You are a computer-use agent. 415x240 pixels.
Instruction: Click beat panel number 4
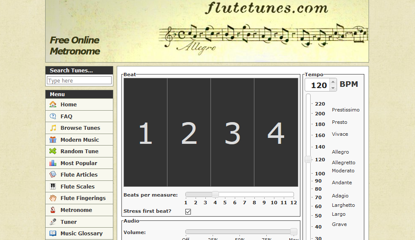click(276, 132)
